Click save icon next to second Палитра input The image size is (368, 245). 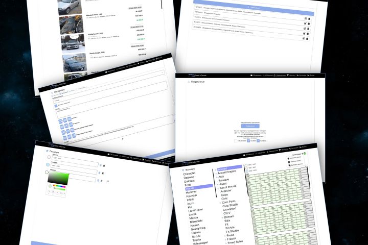click(x=99, y=173)
